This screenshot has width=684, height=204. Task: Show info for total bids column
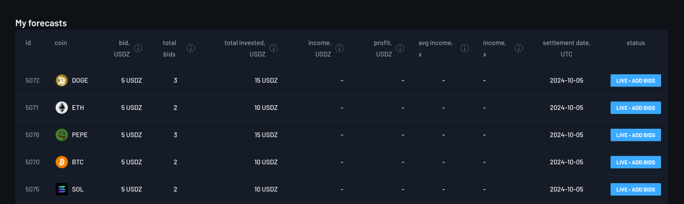click(191, 48)
